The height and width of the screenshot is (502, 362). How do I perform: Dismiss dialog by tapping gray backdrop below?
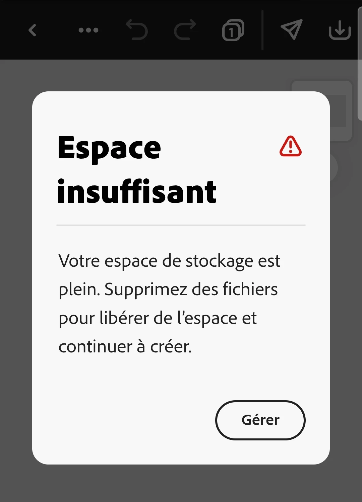181,484
